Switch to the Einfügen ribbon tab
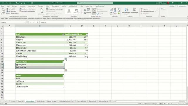The width and height of the screenshot is (188, 106). 15,6
